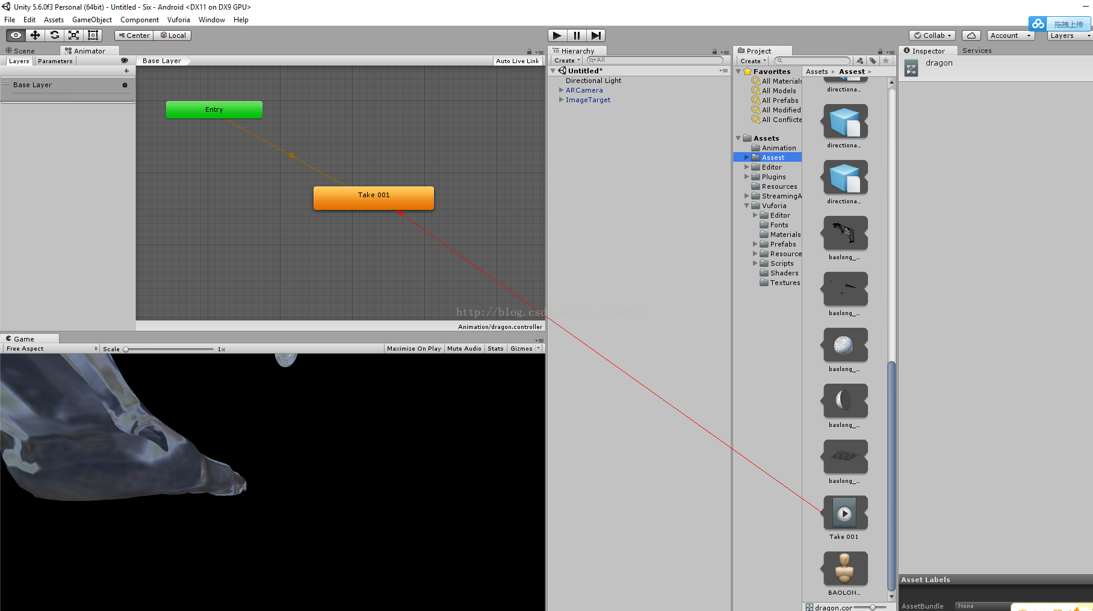Collapse the Assets folder tree
Viewport: 1093px width, 611px height.
738,138
